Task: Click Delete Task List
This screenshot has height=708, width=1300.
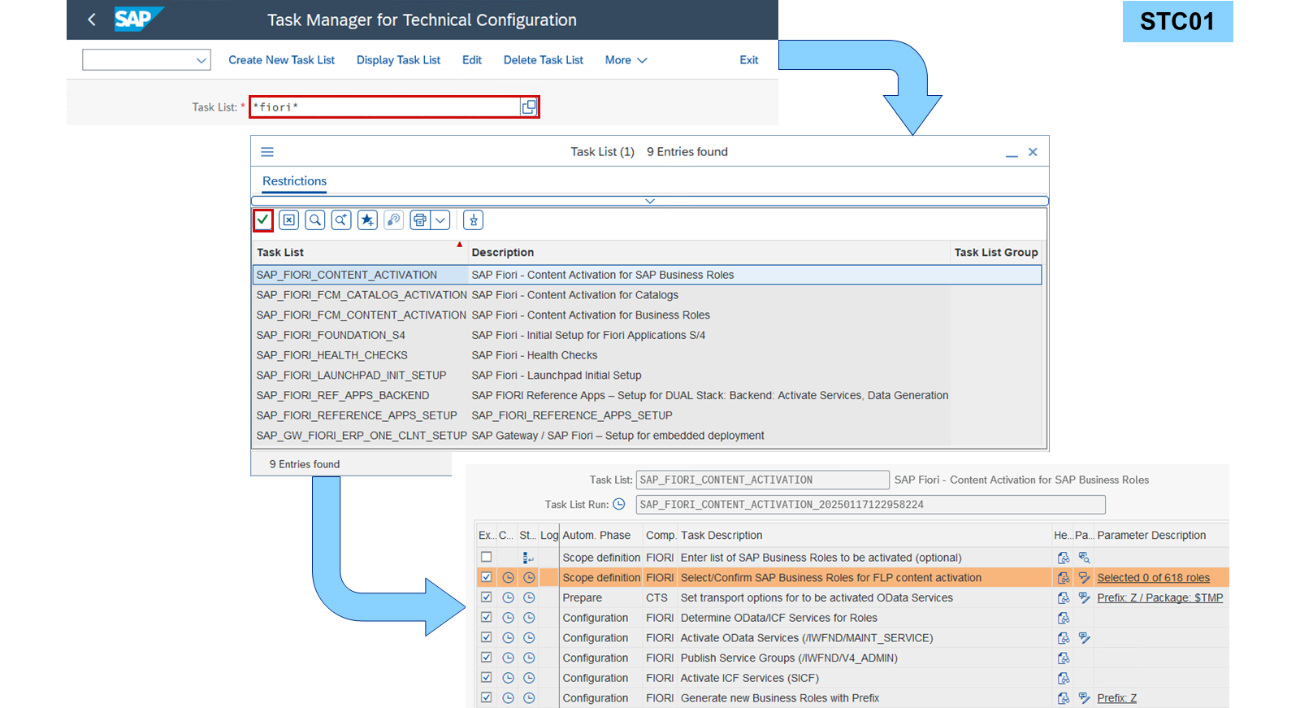Action: [544, 60]
